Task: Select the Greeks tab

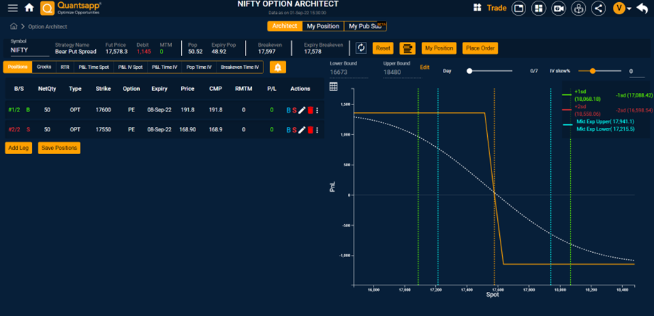Action: point(44,67)
